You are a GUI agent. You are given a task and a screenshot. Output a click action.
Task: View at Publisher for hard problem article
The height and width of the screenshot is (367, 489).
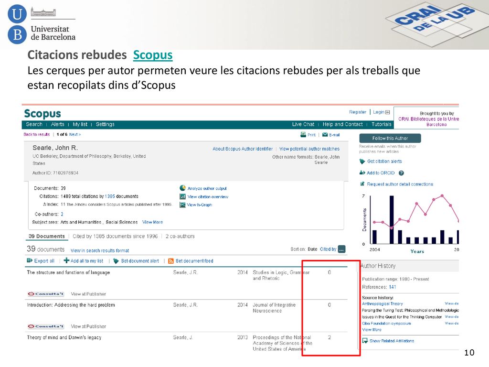point(88,326)
